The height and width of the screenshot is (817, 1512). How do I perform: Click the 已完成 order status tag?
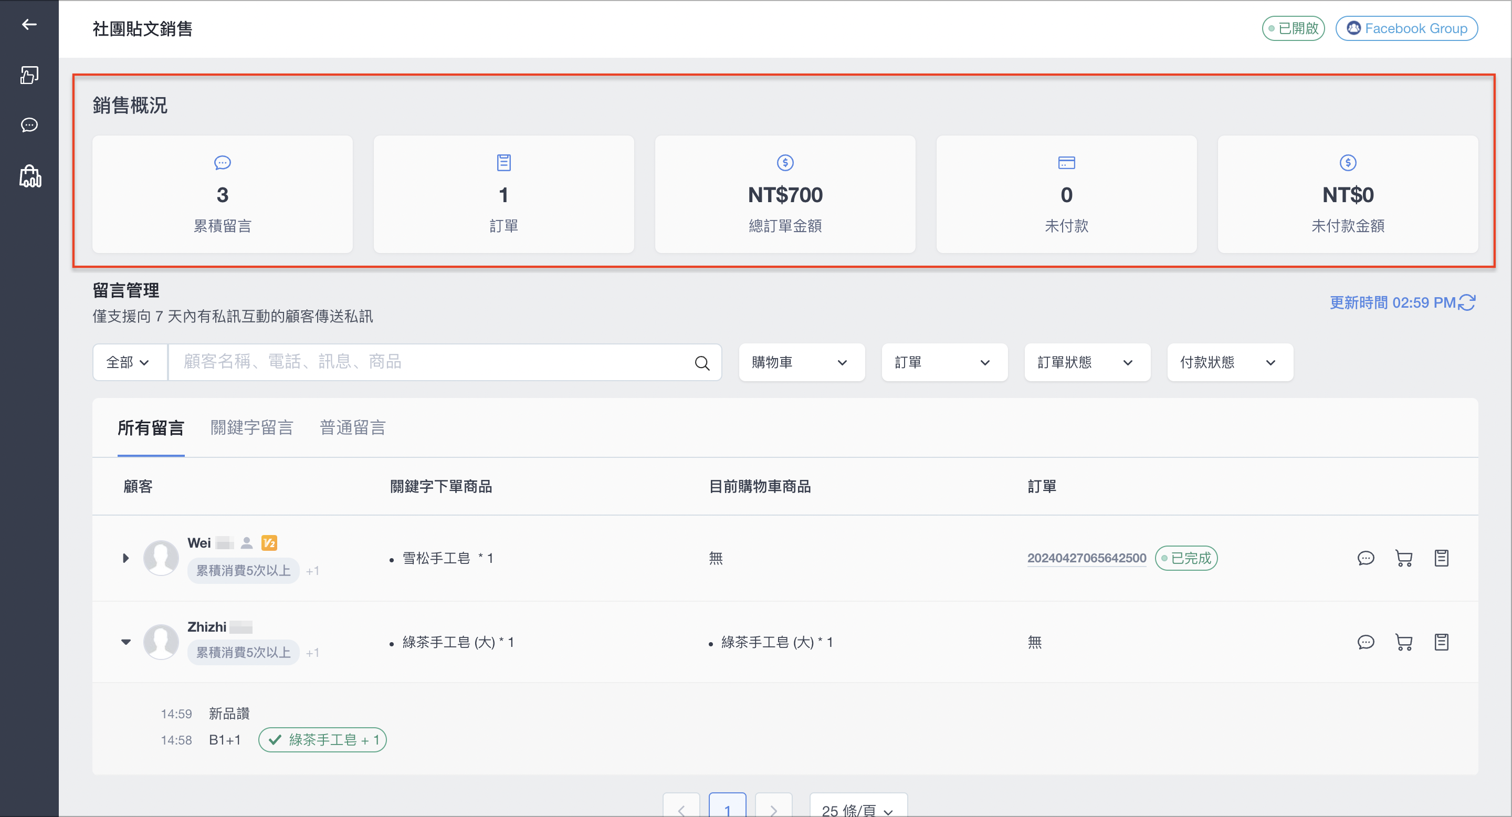1186,558
